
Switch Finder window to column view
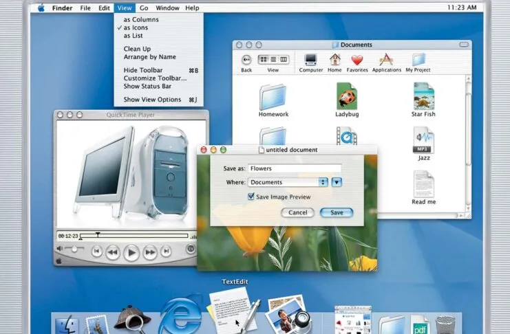click(282, 60)
